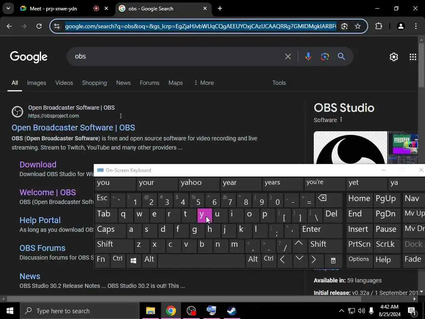Image resolution: width=425 pixels, height=319 pixels.
Task: Switch to the Videos results tab
Action: (x=64, y=83)
